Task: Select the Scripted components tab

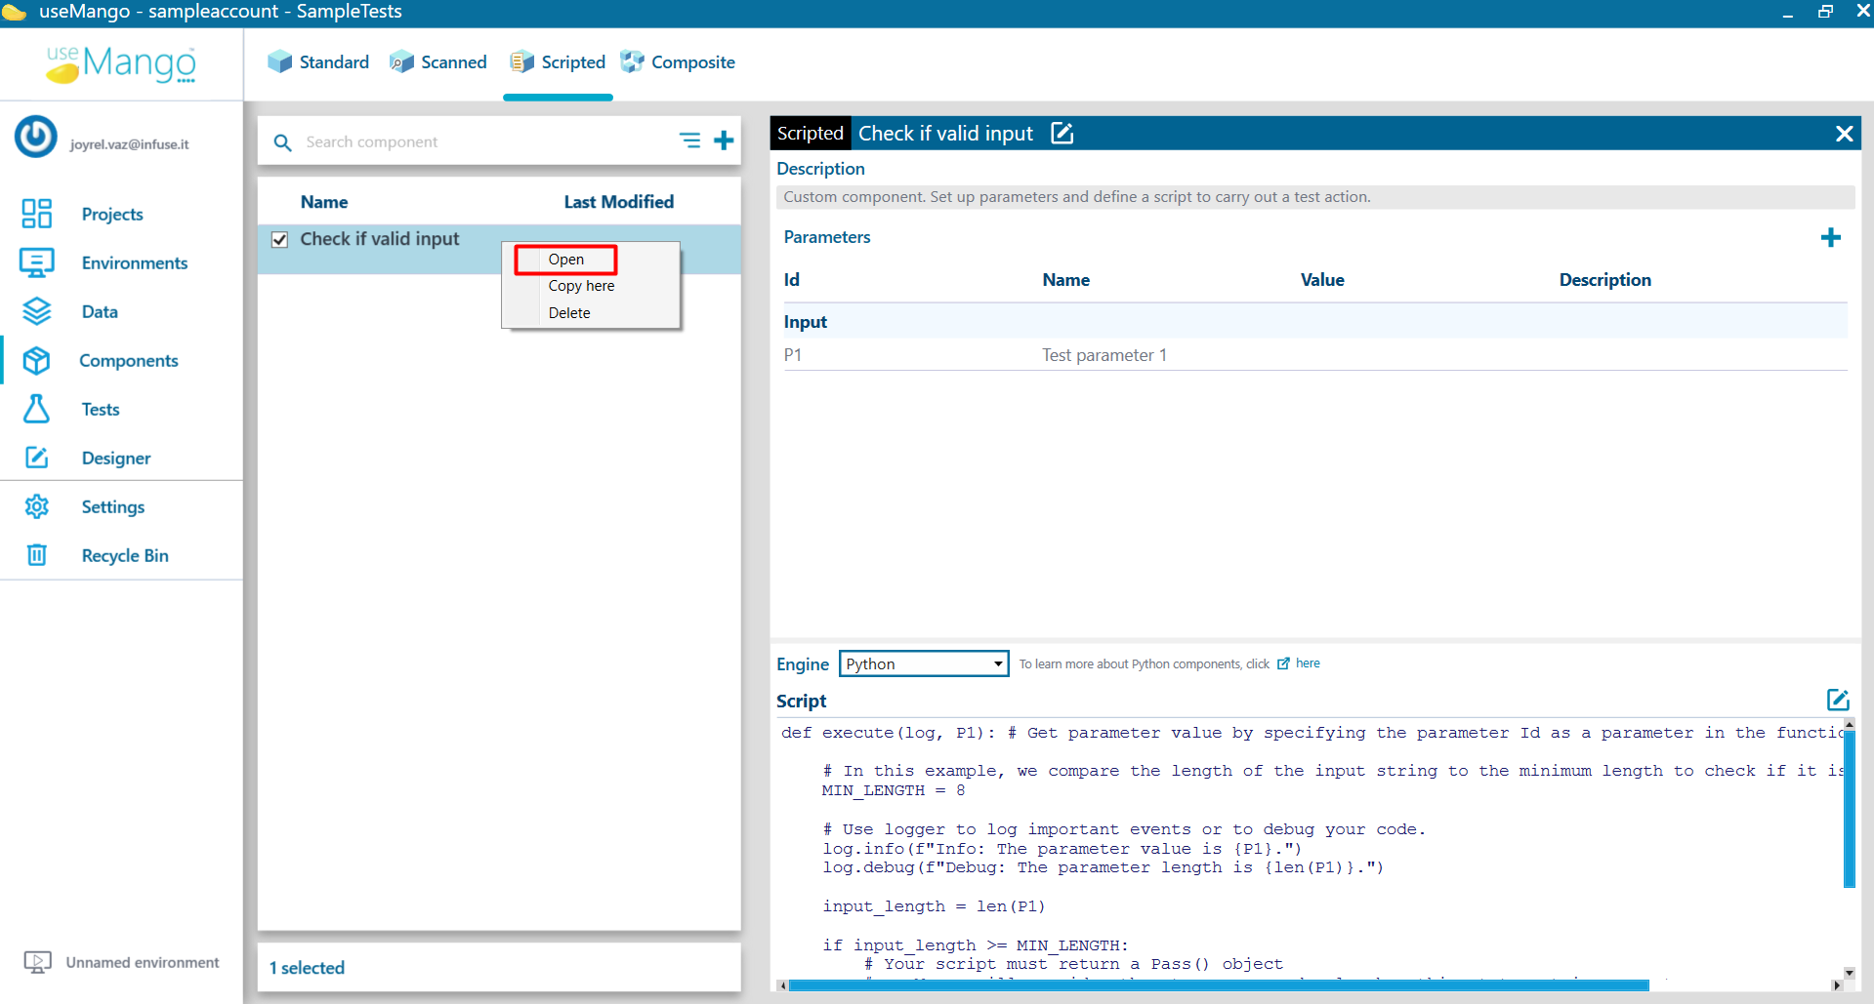Action: coord(558,62)
